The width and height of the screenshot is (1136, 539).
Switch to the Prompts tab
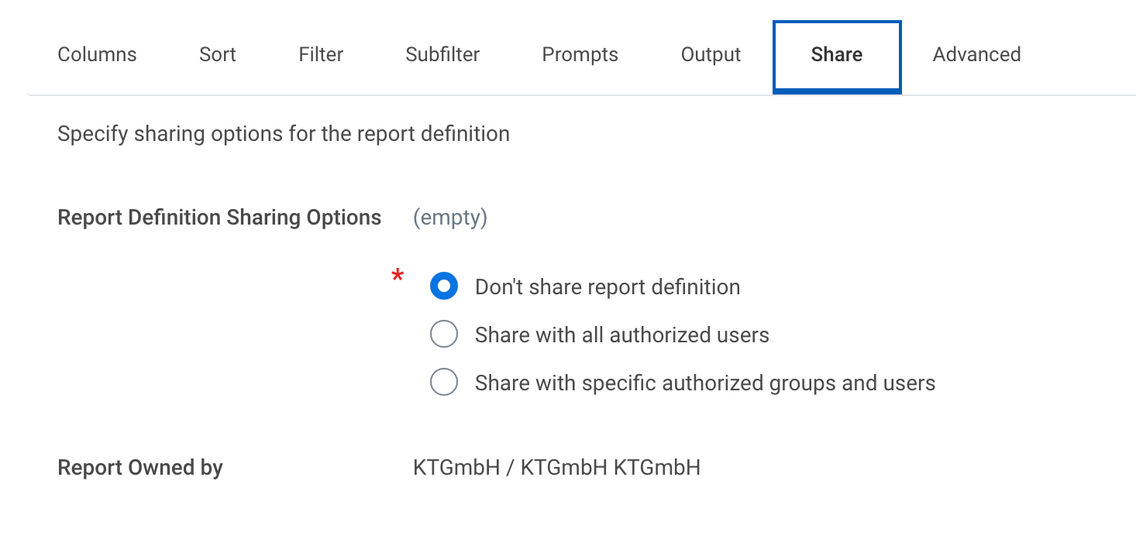pyautogui.click(x=580, y=54)
